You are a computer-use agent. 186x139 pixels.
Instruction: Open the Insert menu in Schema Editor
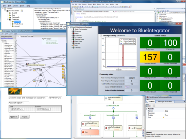pyautogui.click(x=15, y=6)
